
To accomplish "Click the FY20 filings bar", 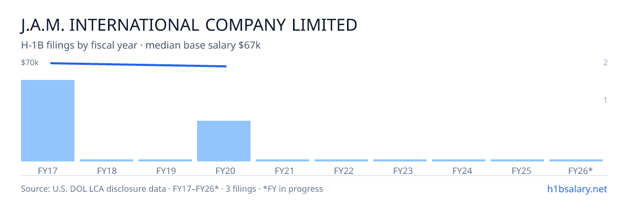I will click(x=224, y=141).
